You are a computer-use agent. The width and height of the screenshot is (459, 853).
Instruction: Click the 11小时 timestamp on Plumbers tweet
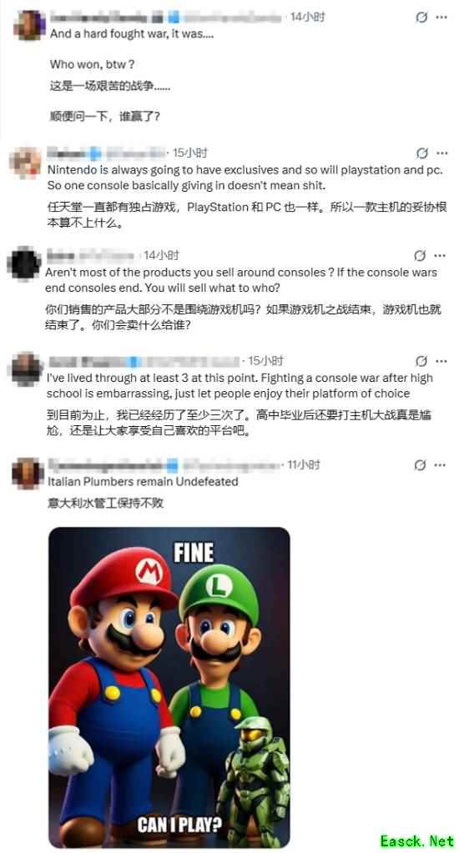click(x=303, y=465)
